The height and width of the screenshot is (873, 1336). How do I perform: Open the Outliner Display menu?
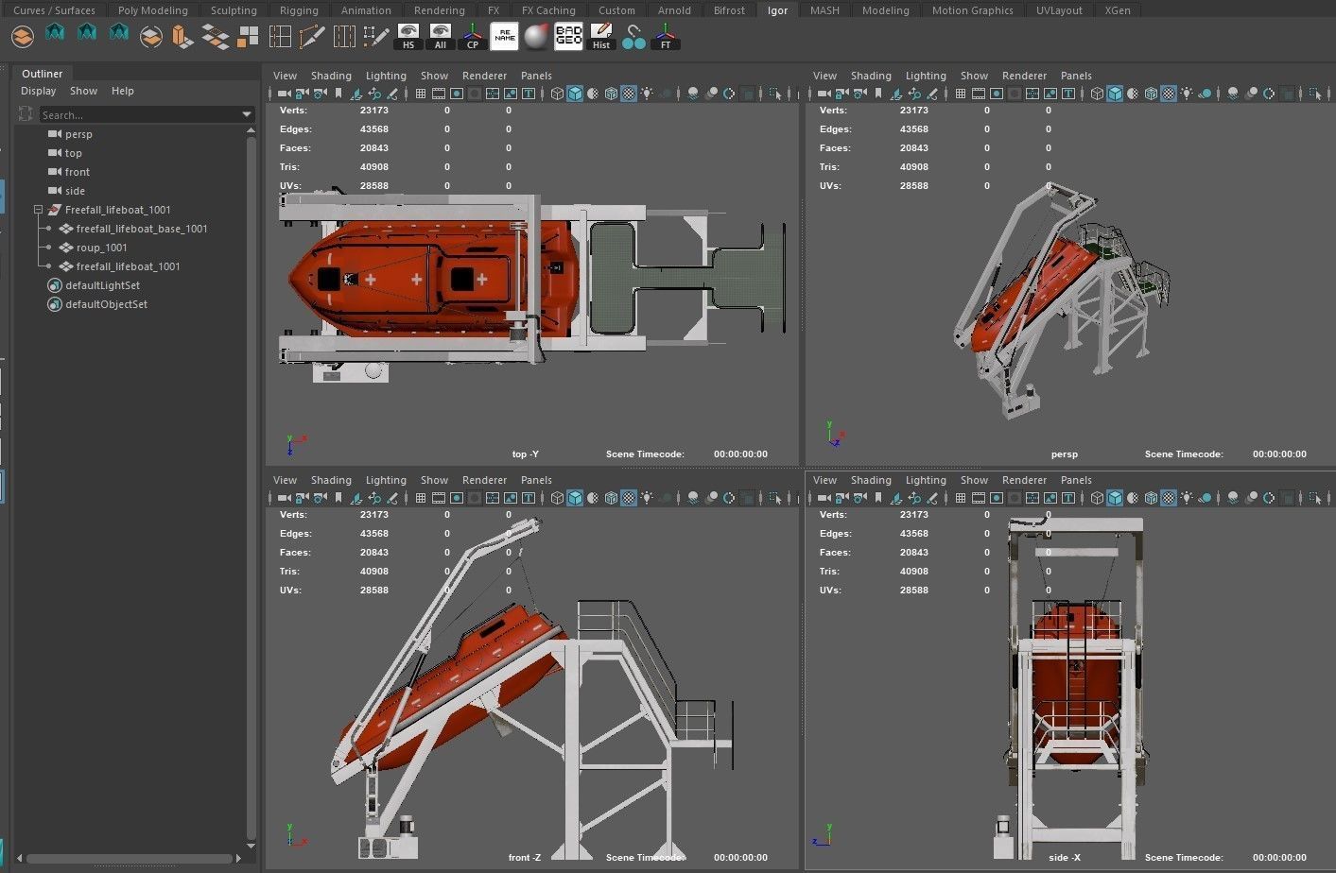(39, 91)
